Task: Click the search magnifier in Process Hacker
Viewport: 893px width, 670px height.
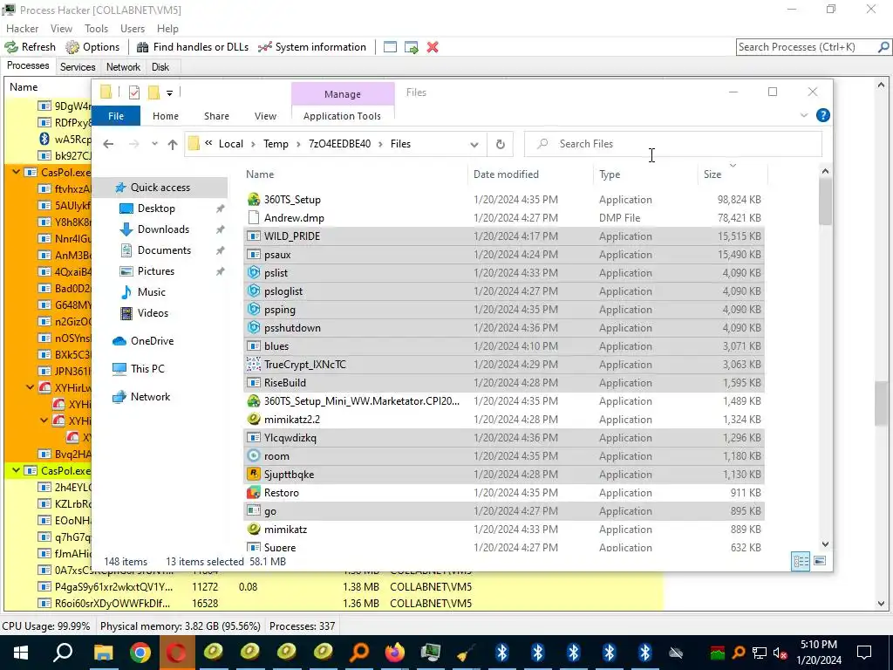Action: pos(883,47)
